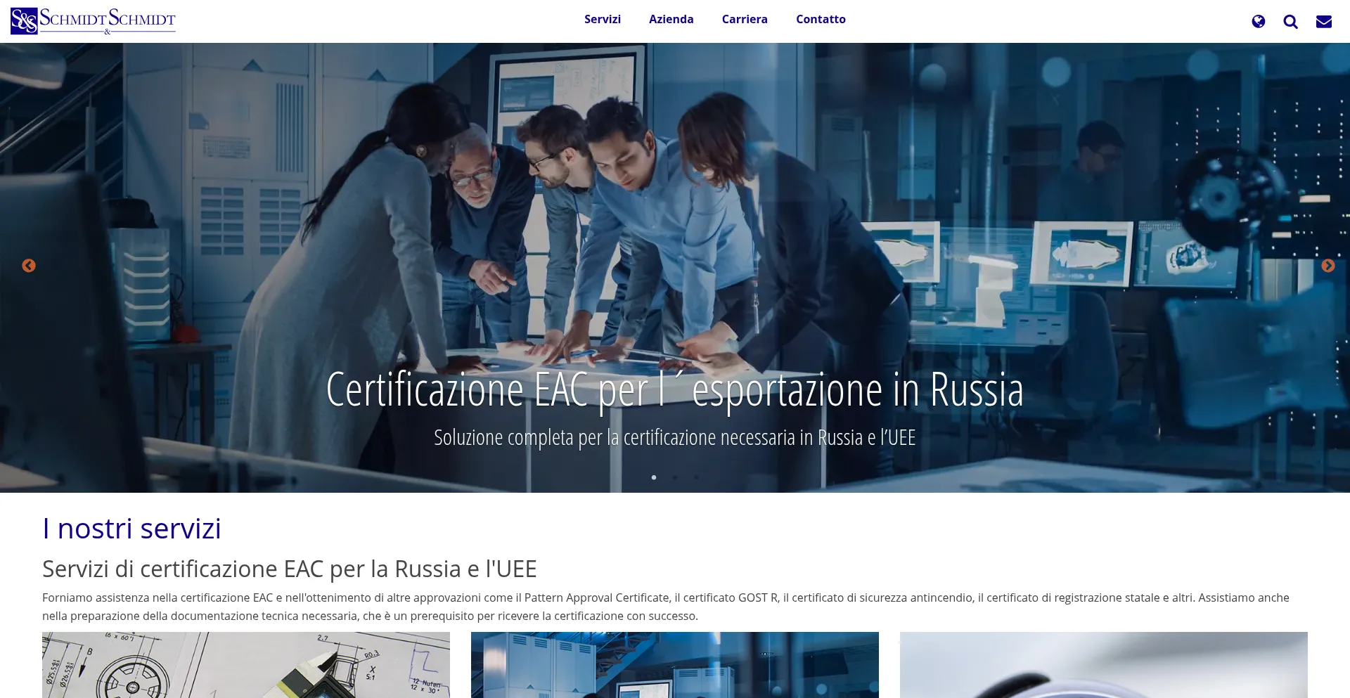Click the 'I nostri servizi' heading
The width and height of the screenshot is (1350, 698).
click(131, 529)
